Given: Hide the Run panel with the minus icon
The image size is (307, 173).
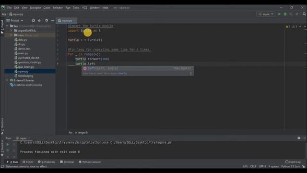Looking at the screenshot, I should click(305, 138).
